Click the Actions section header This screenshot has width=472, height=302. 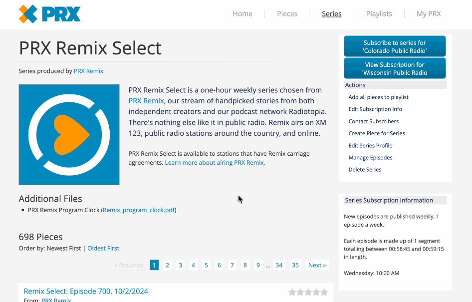tap(395, 85)
